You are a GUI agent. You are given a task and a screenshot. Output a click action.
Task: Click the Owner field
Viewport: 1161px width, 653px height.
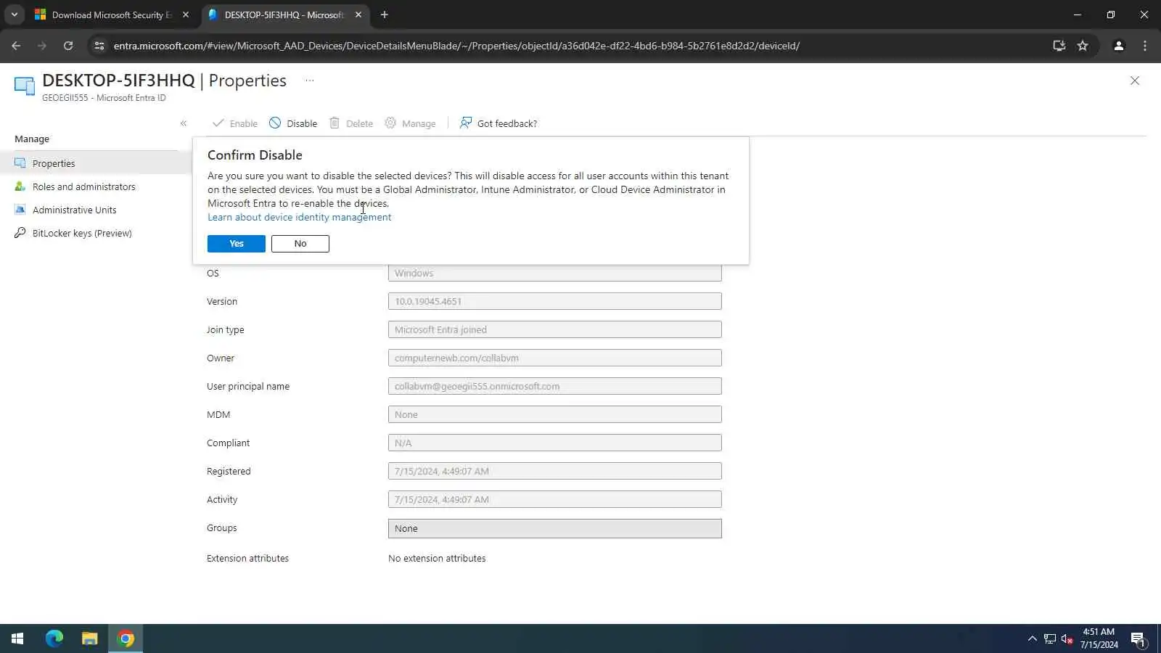click(x=555, y=358)
